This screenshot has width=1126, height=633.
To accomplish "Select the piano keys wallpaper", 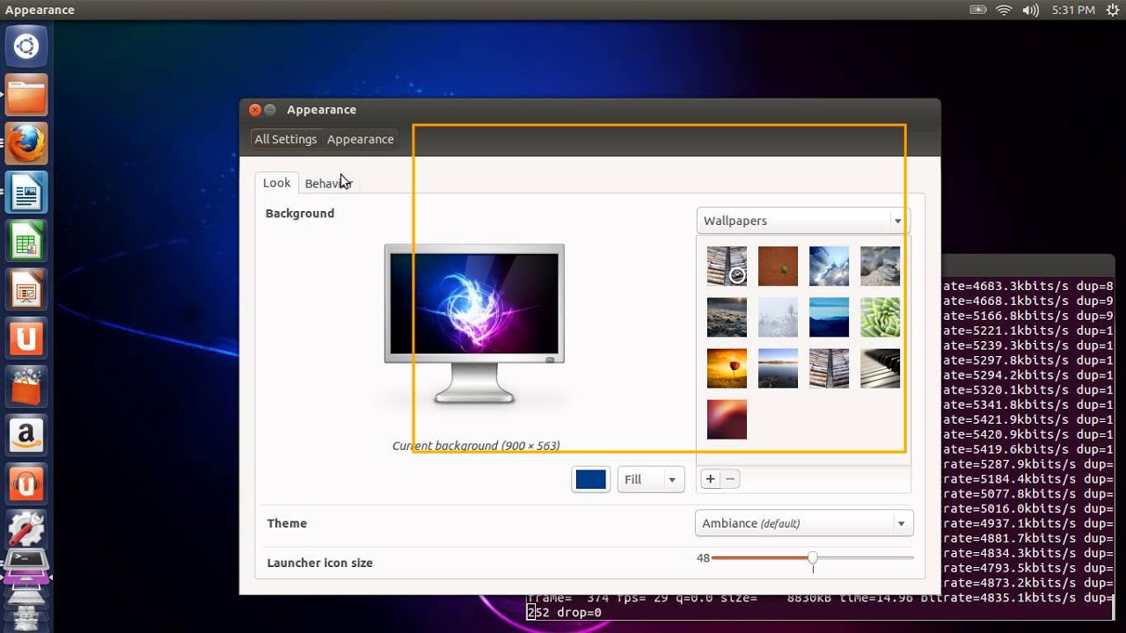I will tap(880, 368).
